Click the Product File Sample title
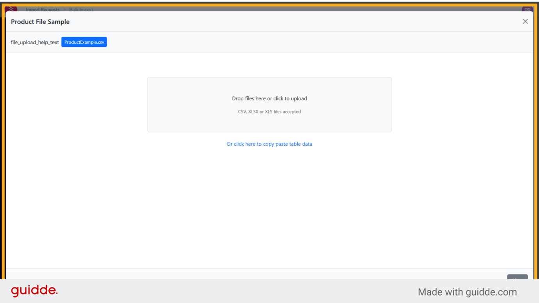 pos(40,22)
